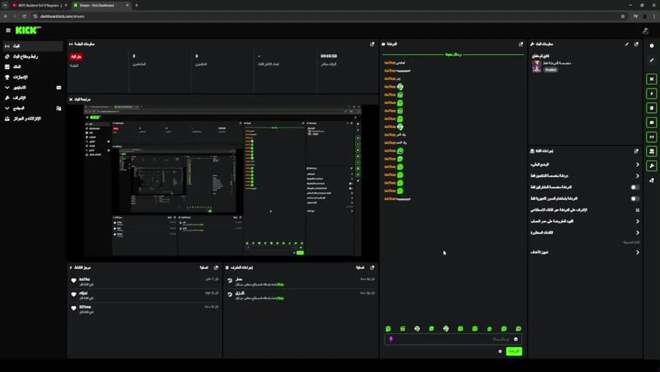Select the chat bubble icon in the right-edge rail

pyautogui.click(x=651, y=122)
